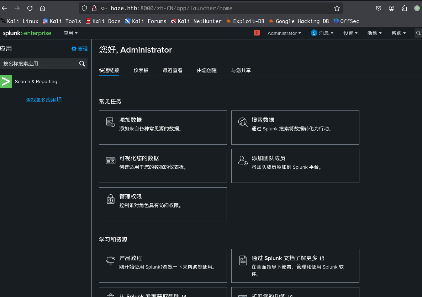Click the 添加团队成员 add user icon
This screenshot has height=297, width=422.
(243, 161)
